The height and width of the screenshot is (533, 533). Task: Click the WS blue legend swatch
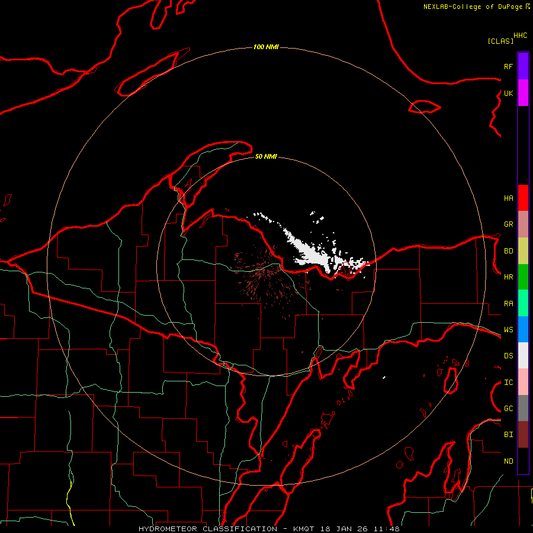(523, 329)
